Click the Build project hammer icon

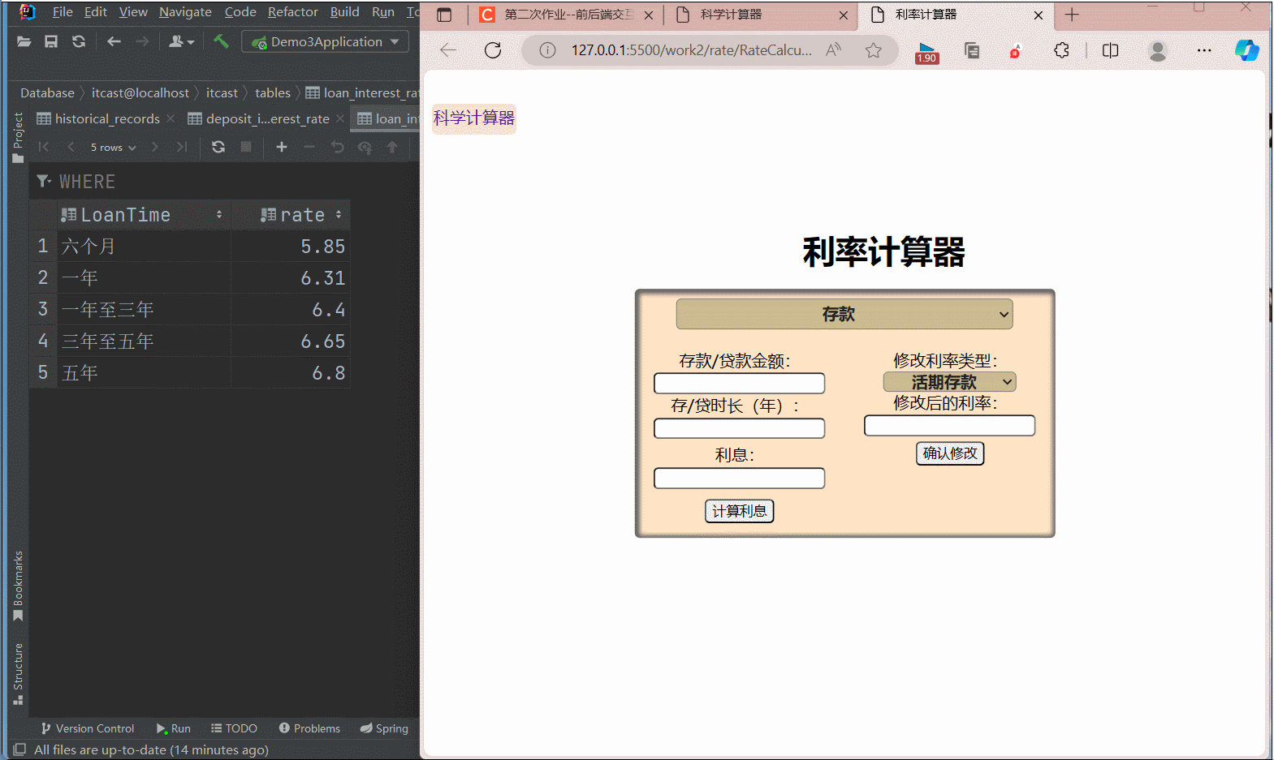tap(221, 41)
